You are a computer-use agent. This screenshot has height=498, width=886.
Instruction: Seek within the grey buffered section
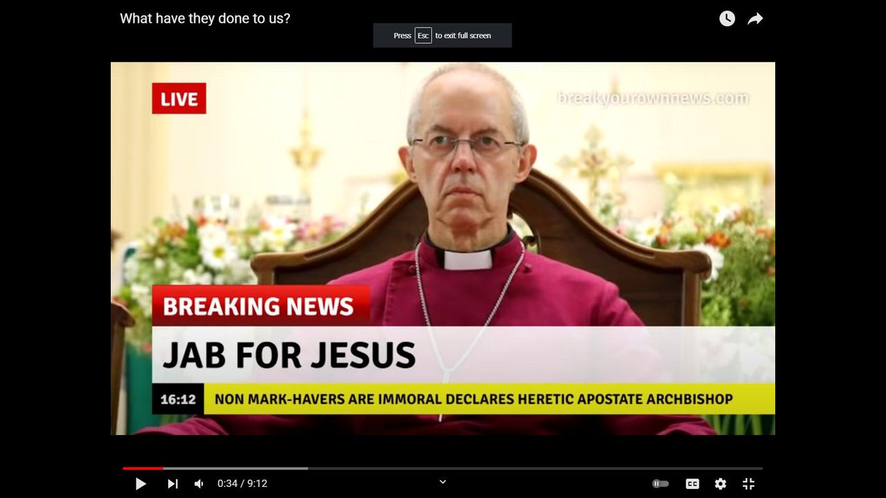[235, 468]
